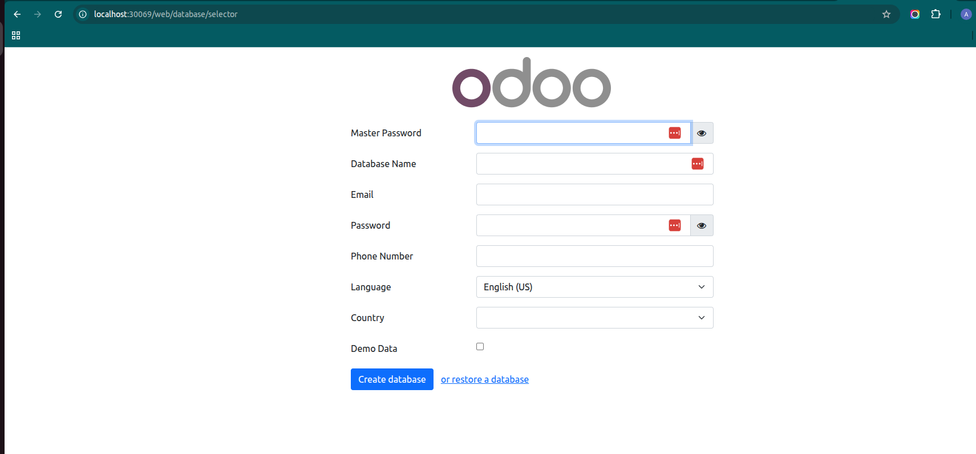Reveal Password field with the eye toggle
976x454 pixels.
[702, 225]
